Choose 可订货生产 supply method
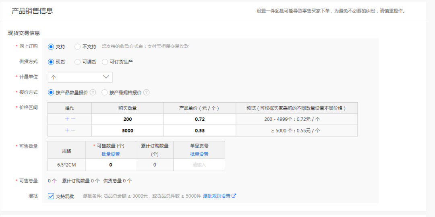The height and width of the screenshot is (217, 435). (105, 62)
